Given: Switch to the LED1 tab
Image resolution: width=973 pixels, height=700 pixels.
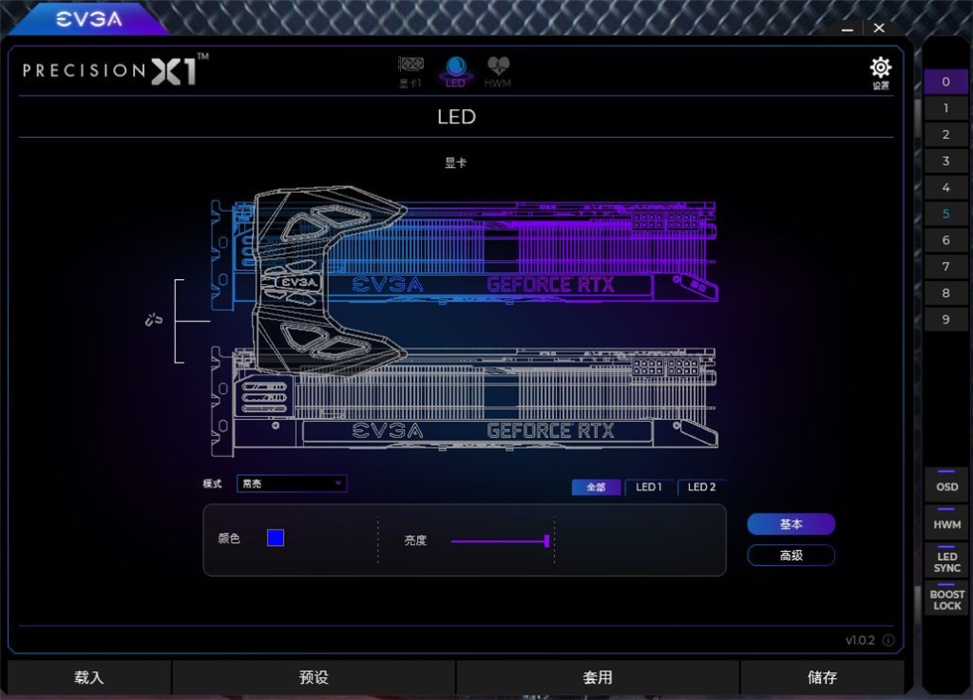Looking at the screenshot, I should [648, 487].
